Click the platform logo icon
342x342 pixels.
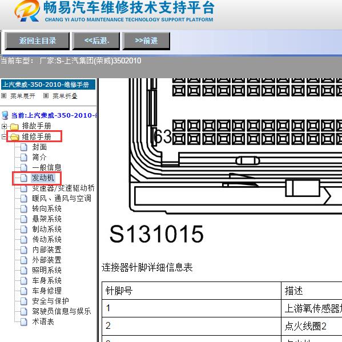(27, 11)
